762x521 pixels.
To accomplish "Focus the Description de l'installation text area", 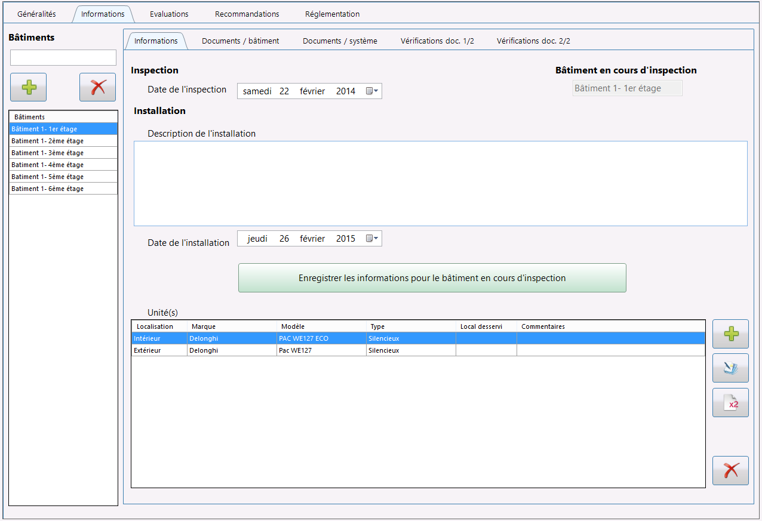I will pyautogui.click(x=441, y=184).
